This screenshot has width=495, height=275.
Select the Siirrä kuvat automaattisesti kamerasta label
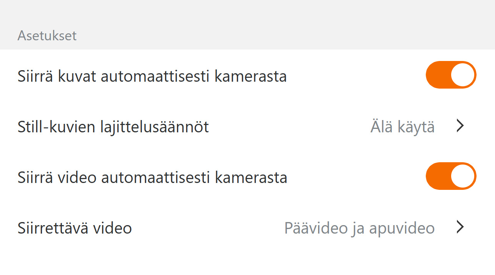(152, 76)
